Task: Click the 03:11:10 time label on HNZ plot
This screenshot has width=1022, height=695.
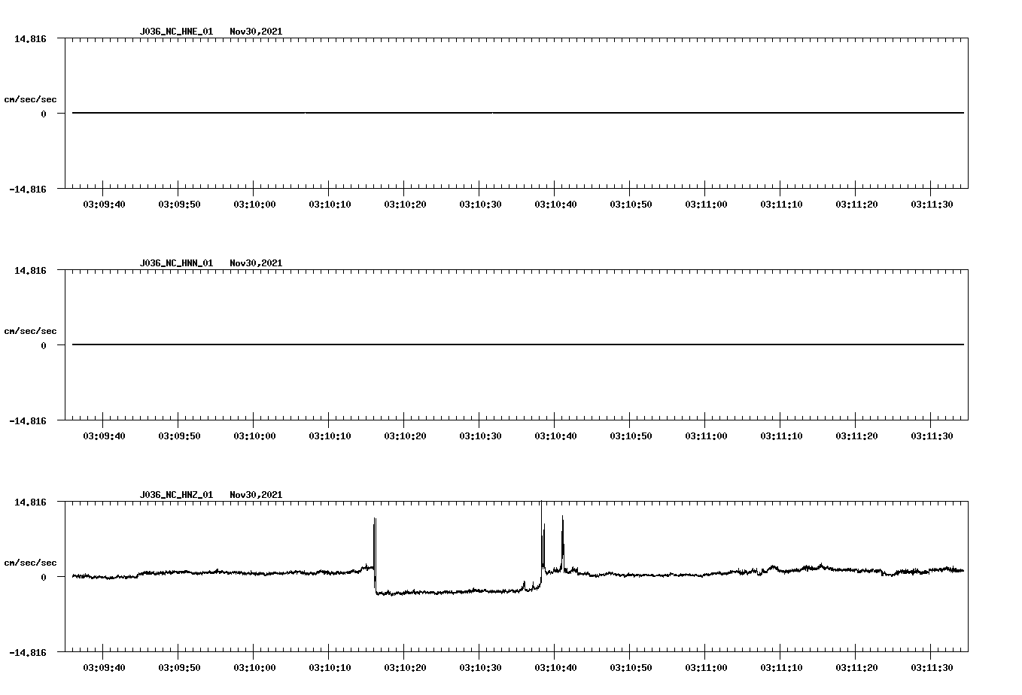Action: coord(781,668)
